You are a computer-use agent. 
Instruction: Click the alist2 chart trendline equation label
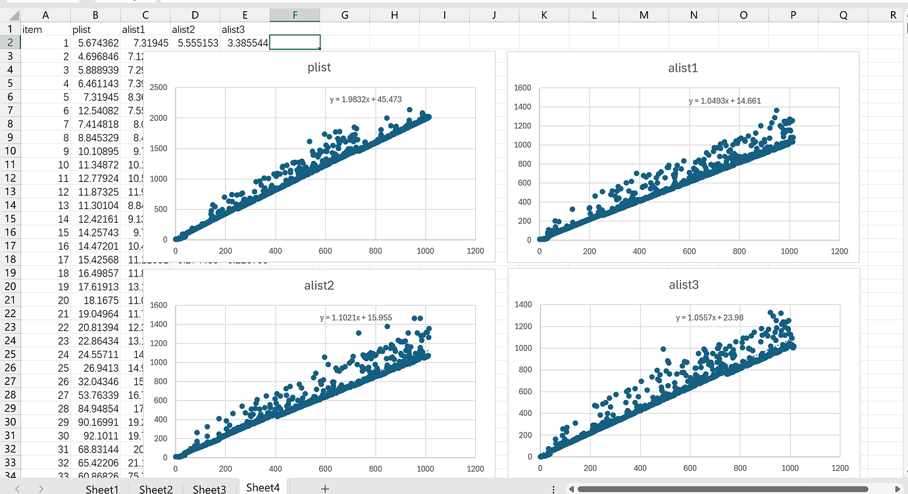[x=356, y=318]
